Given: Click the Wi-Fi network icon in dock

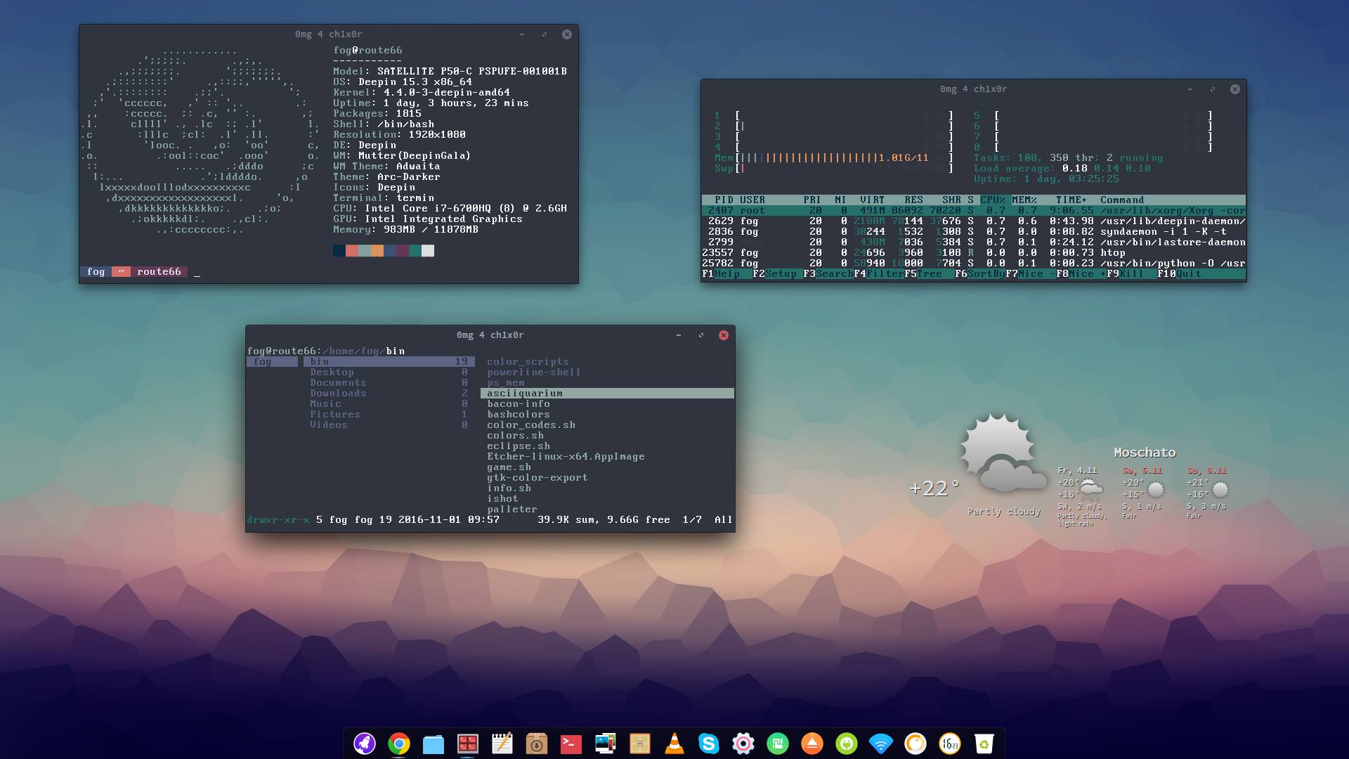Looking at the screenshot, I should 880,744.
